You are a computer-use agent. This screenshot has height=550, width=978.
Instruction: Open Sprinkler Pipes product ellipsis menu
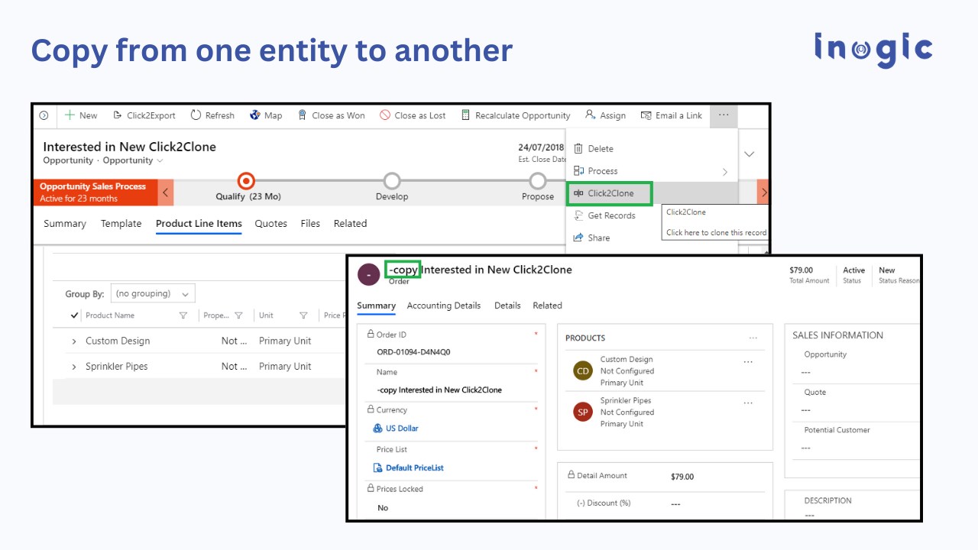[748, 403]
